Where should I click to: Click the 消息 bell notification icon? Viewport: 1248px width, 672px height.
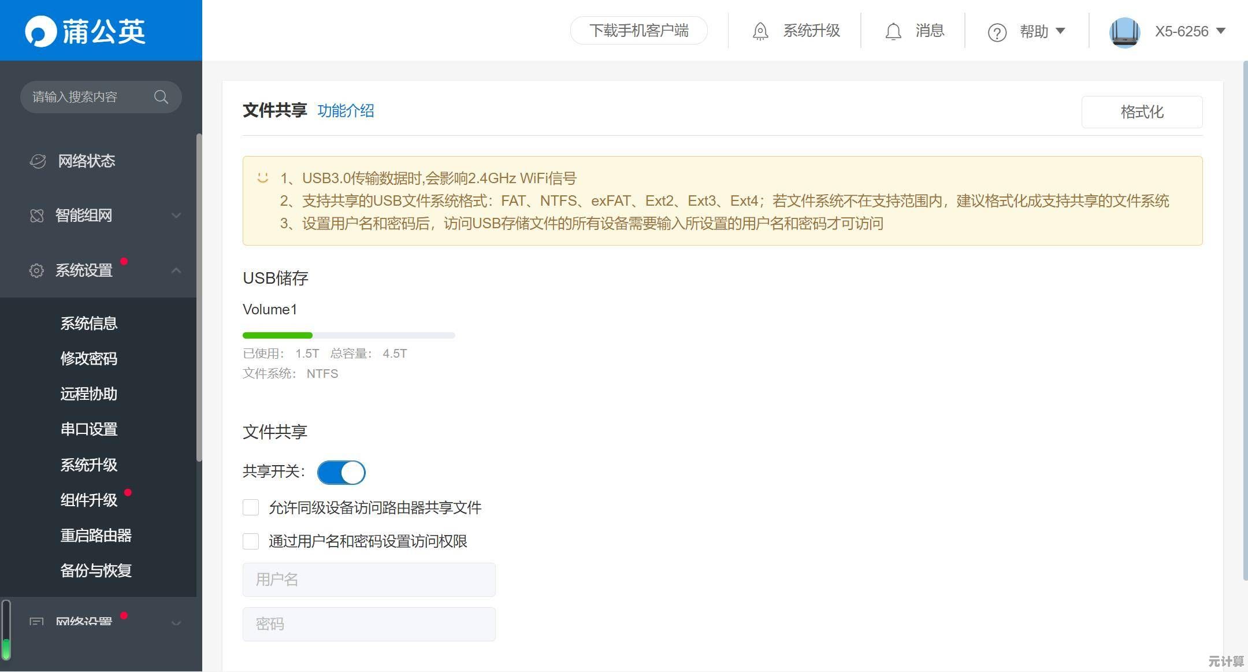(x=893, y=31)
